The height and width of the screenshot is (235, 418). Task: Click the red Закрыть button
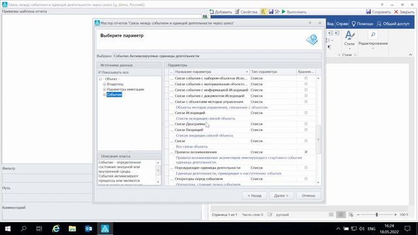coord(404,12)
